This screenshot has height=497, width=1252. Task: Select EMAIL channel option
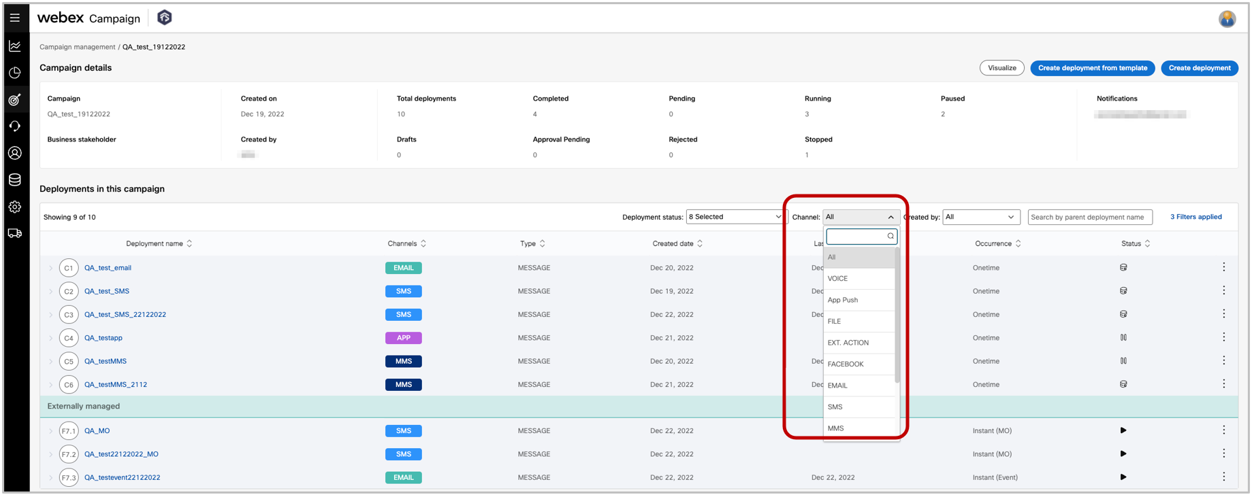point(859,385)
